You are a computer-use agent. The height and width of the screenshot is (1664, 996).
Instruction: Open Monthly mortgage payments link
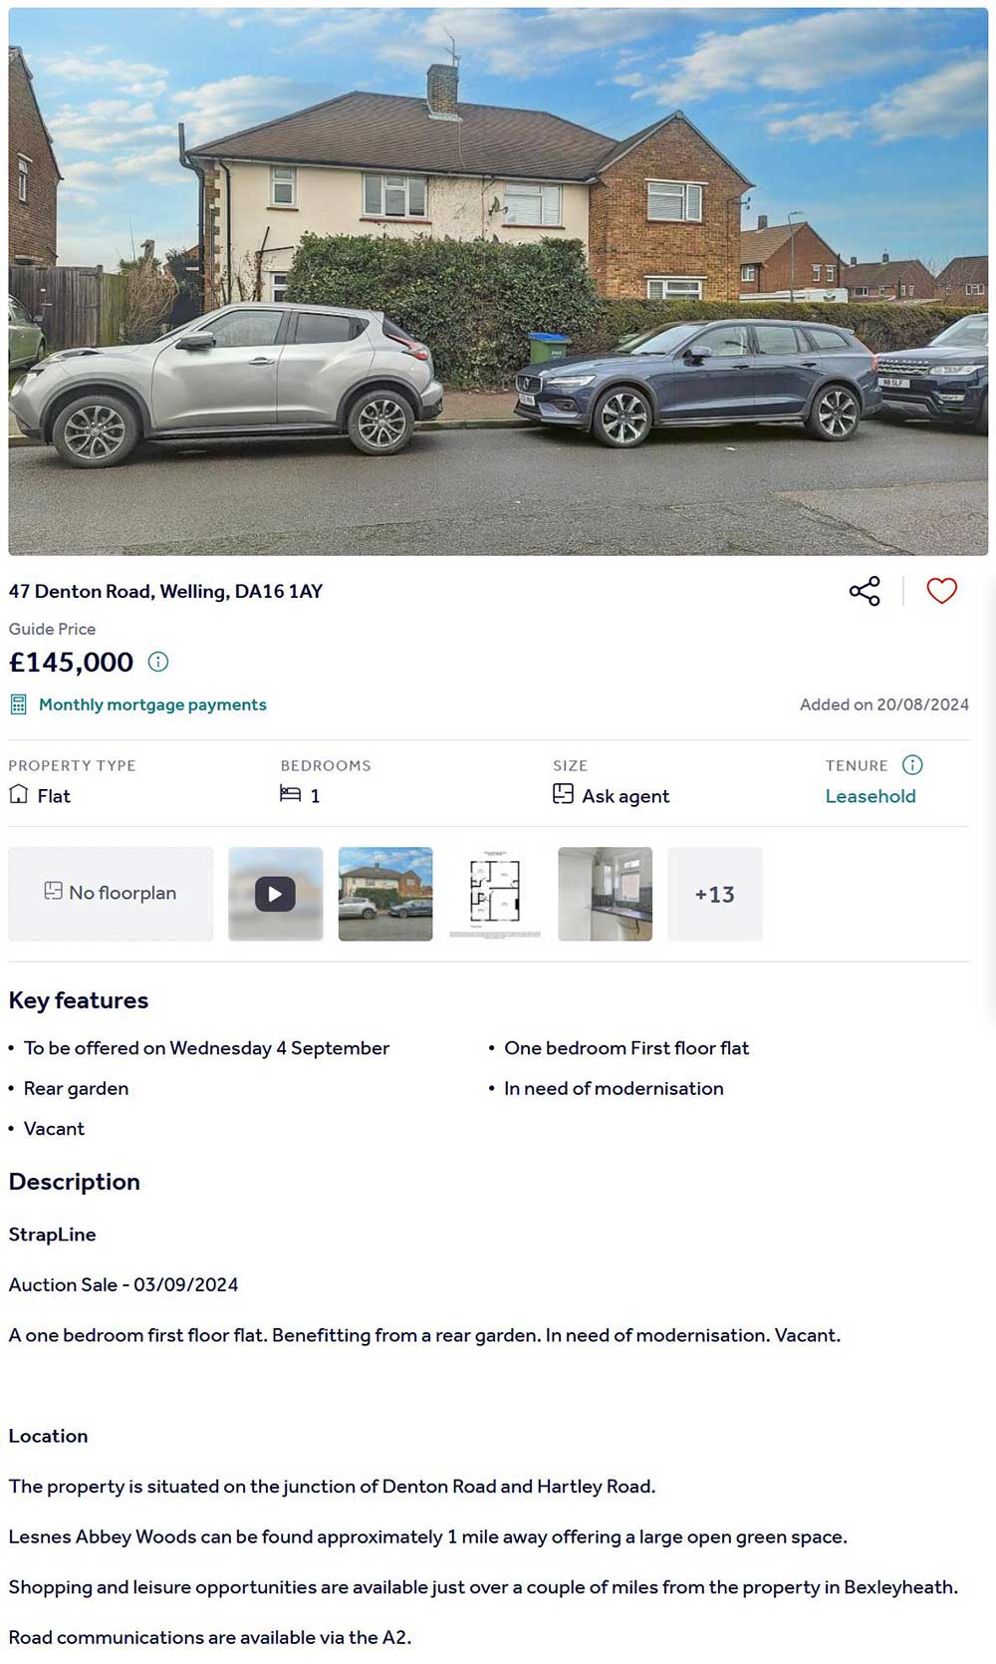pos(152,704)
